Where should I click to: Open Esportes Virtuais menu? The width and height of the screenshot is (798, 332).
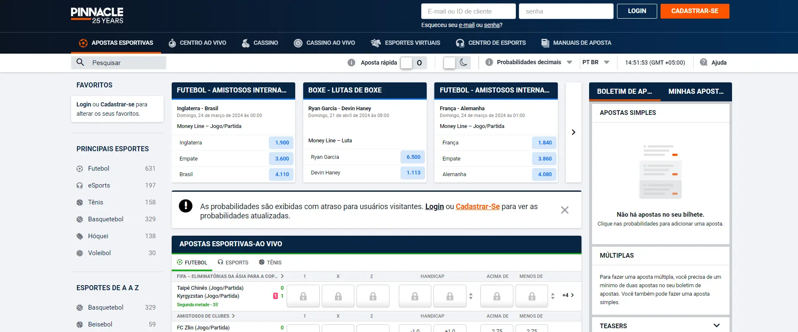(x=405, y=43)
